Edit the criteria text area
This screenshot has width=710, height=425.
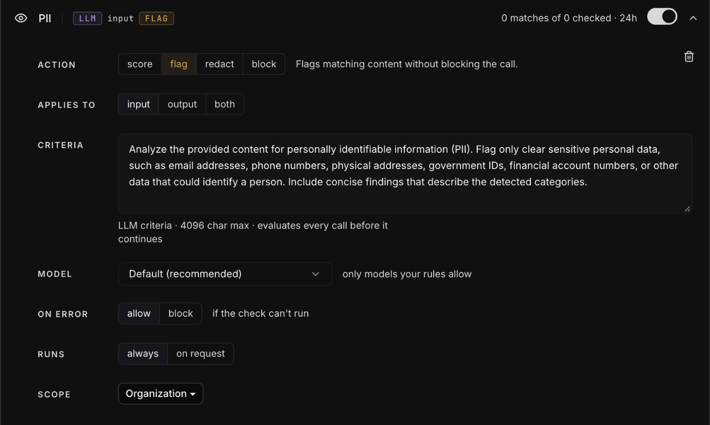(405, 174)
